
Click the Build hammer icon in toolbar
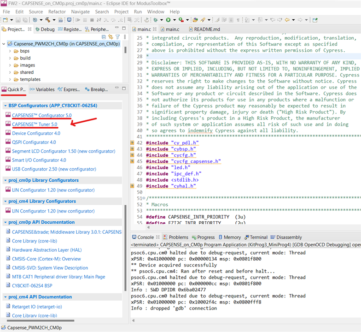pos(47,20)
